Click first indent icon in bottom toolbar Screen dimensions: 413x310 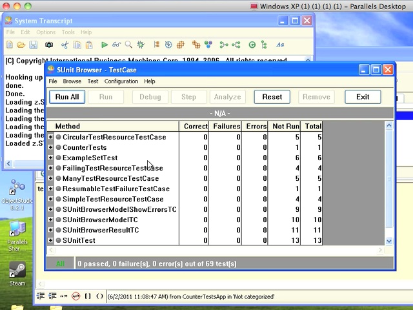point(41,296)
